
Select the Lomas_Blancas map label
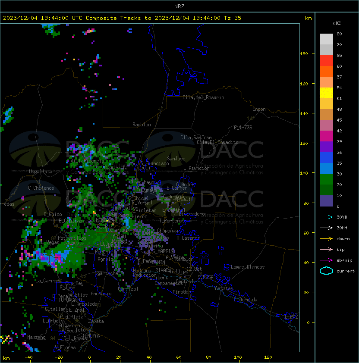pyautogui.click(x=248, y=267)
